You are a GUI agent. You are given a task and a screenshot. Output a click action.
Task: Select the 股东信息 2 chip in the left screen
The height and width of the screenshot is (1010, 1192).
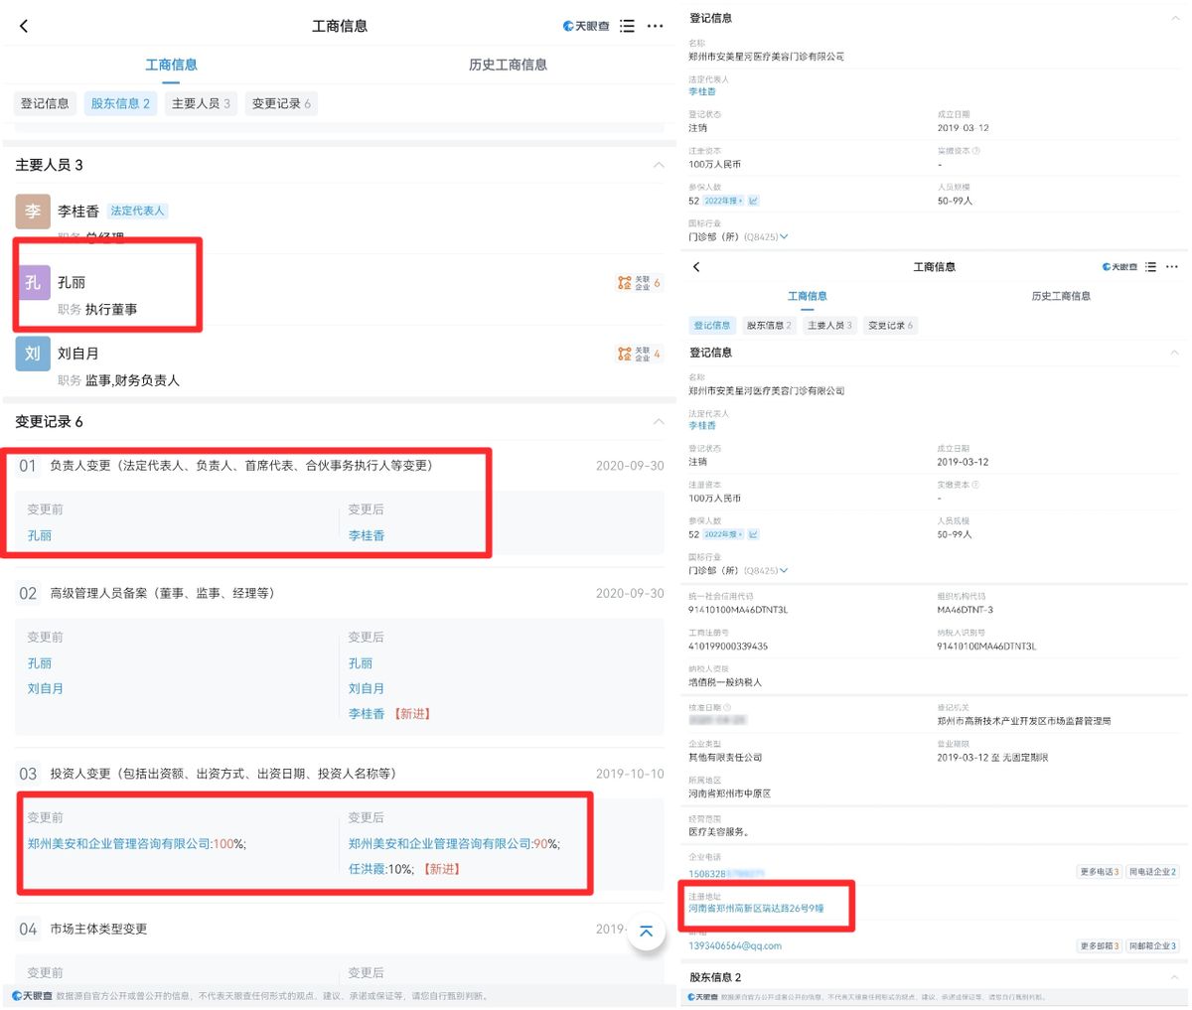click(120, 103)
